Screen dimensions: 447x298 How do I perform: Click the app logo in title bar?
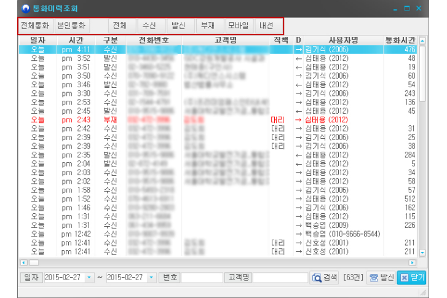point(26,9)
